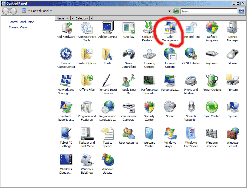The image size is (247, 188).
Task: Open Power Options
Action: pyautogui.click(x=212, y=83)
